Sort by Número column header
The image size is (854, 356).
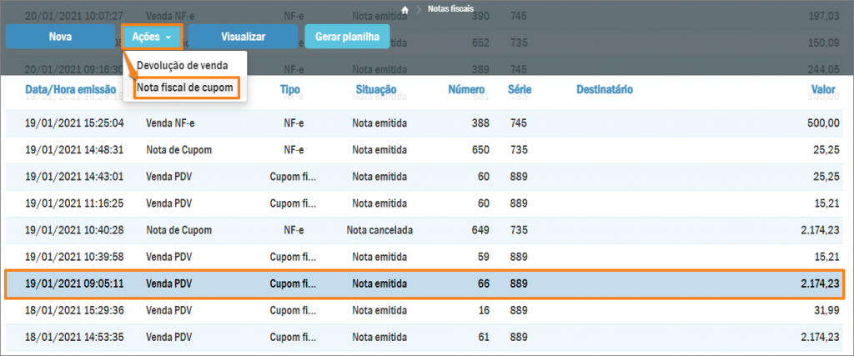467,88
